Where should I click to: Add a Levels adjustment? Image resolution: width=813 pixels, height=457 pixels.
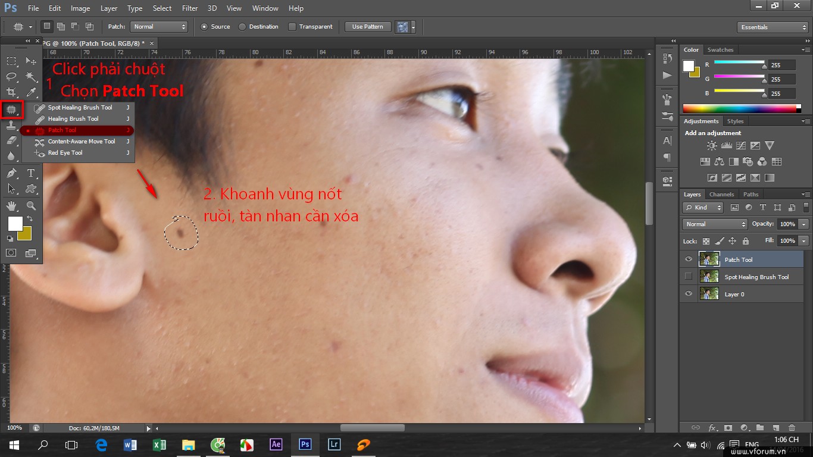726,145
